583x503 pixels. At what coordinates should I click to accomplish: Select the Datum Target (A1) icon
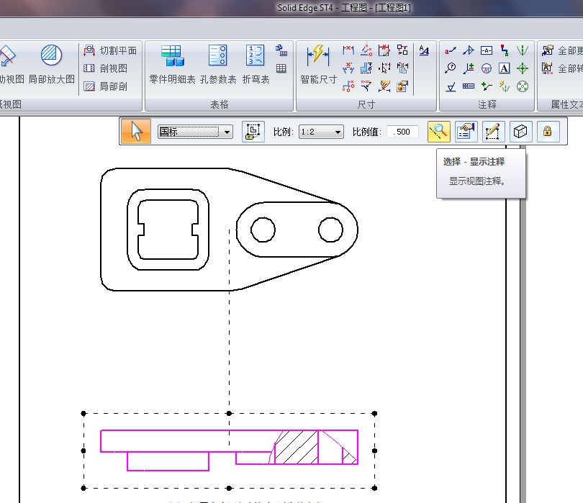click(487, 68)
